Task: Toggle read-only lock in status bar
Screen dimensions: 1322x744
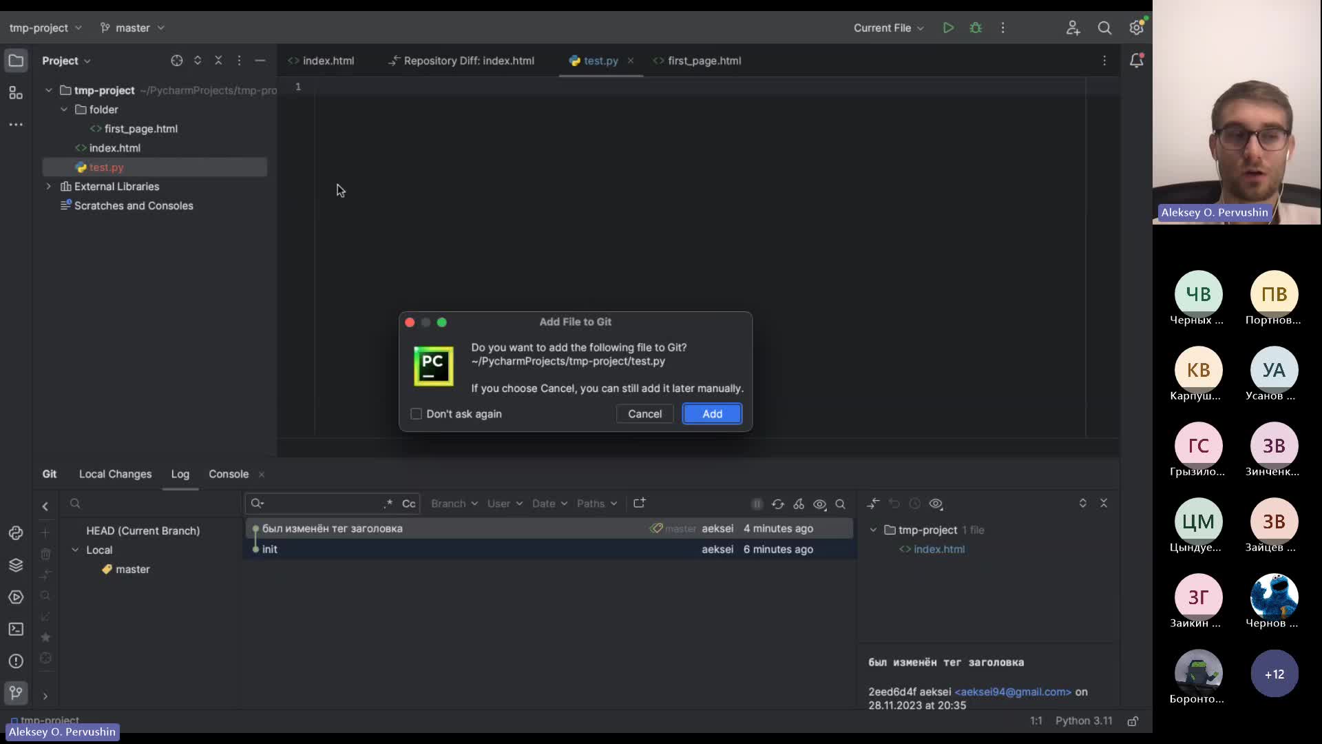Action: point(1133,721)
